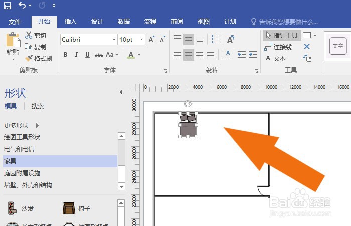Switch to the 视图 ribbon tab

(x=203, y=22)
